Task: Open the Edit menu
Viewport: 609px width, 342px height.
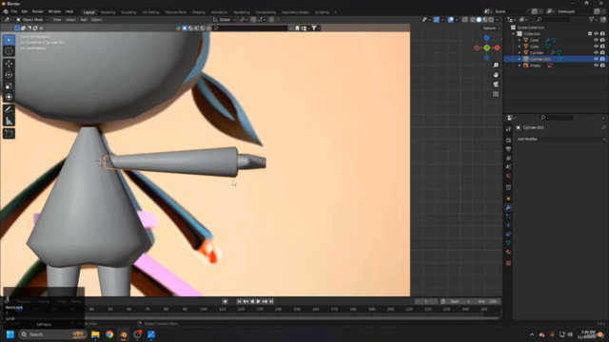Action: coord(25,11)
